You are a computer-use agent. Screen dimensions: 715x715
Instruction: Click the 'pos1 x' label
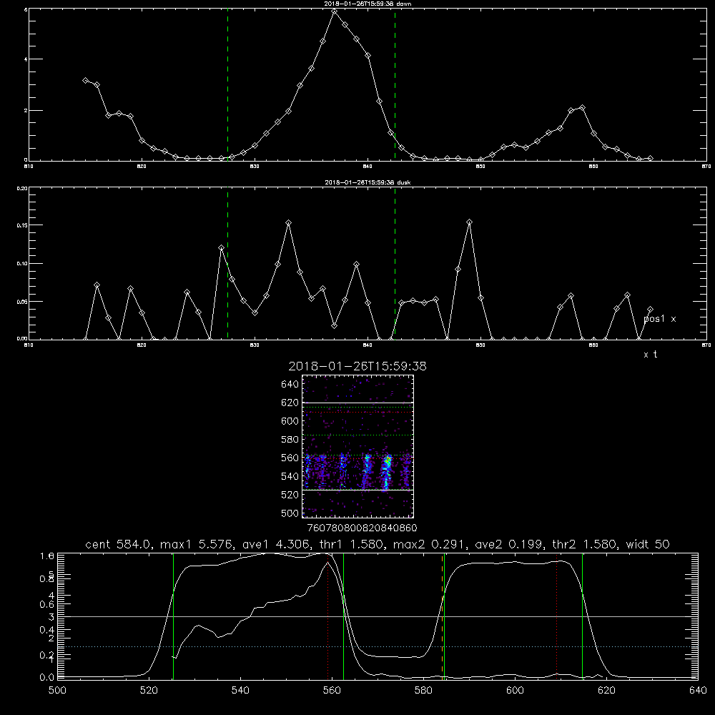pyautogui.click(x=659, y=319)
